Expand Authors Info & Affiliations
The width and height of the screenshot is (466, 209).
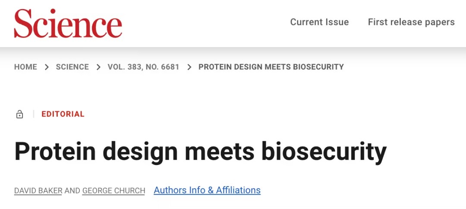pos(207,190)
